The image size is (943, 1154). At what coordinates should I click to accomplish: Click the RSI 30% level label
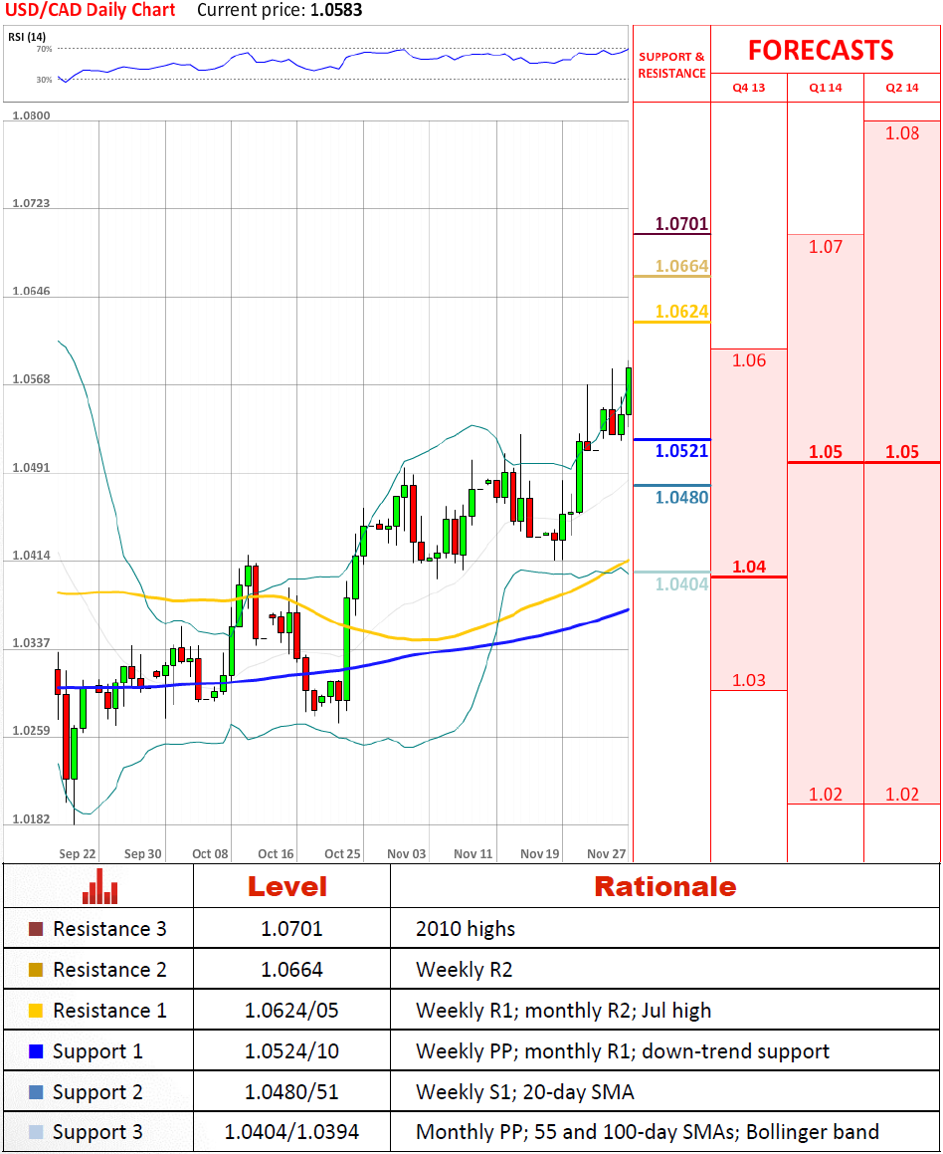point(44,80)
